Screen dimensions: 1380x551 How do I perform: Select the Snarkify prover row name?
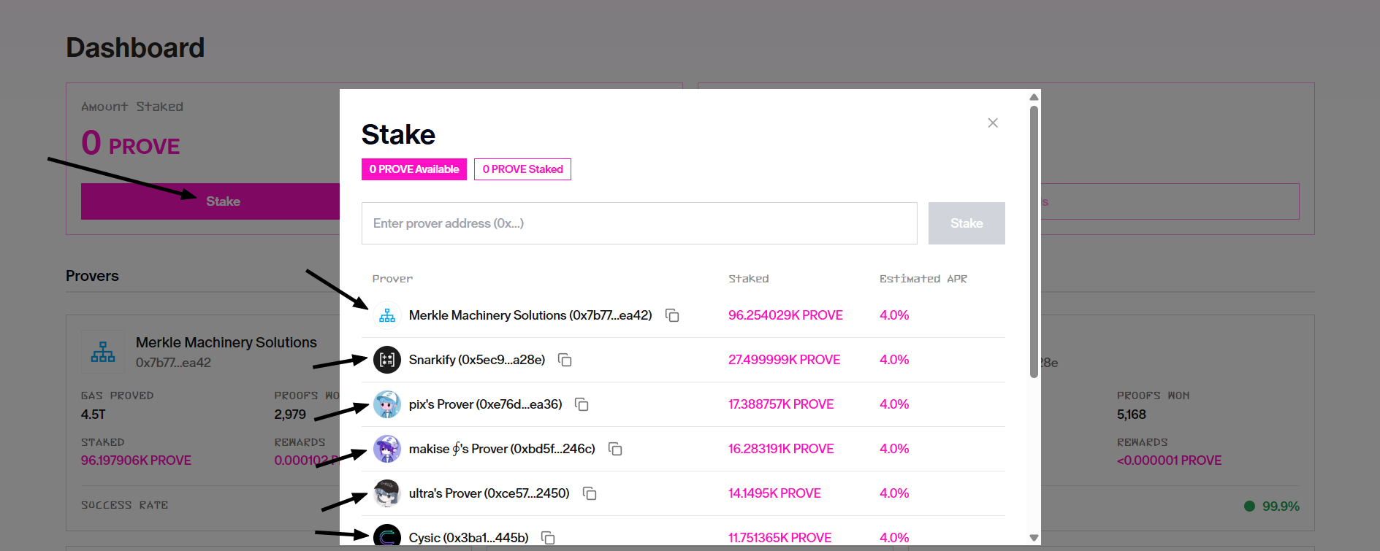tap(477, 360)
